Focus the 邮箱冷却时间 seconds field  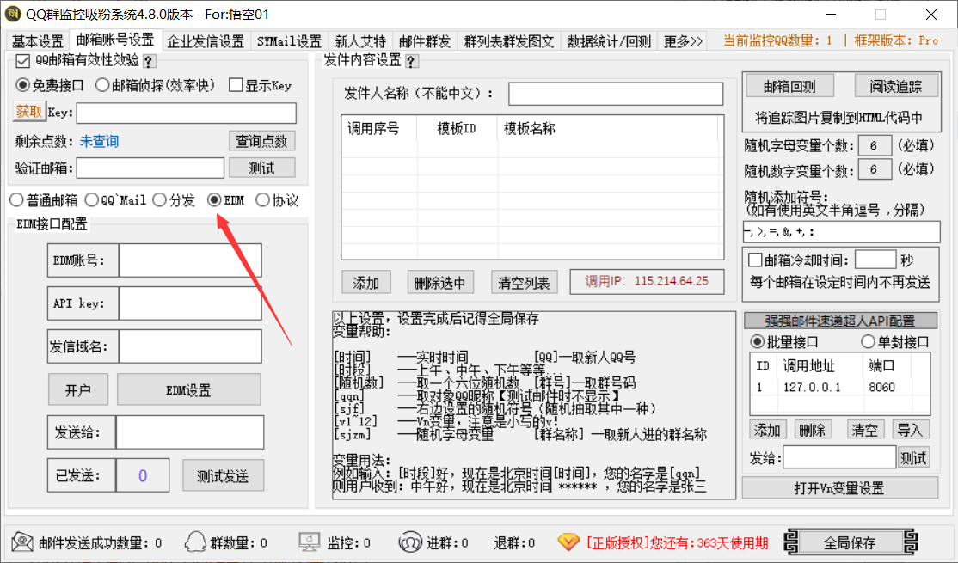875,260
